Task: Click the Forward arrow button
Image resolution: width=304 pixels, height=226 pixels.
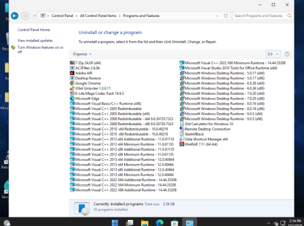Action: coord(25,16)
